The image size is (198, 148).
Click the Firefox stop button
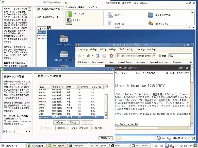[x=104, y=56]
